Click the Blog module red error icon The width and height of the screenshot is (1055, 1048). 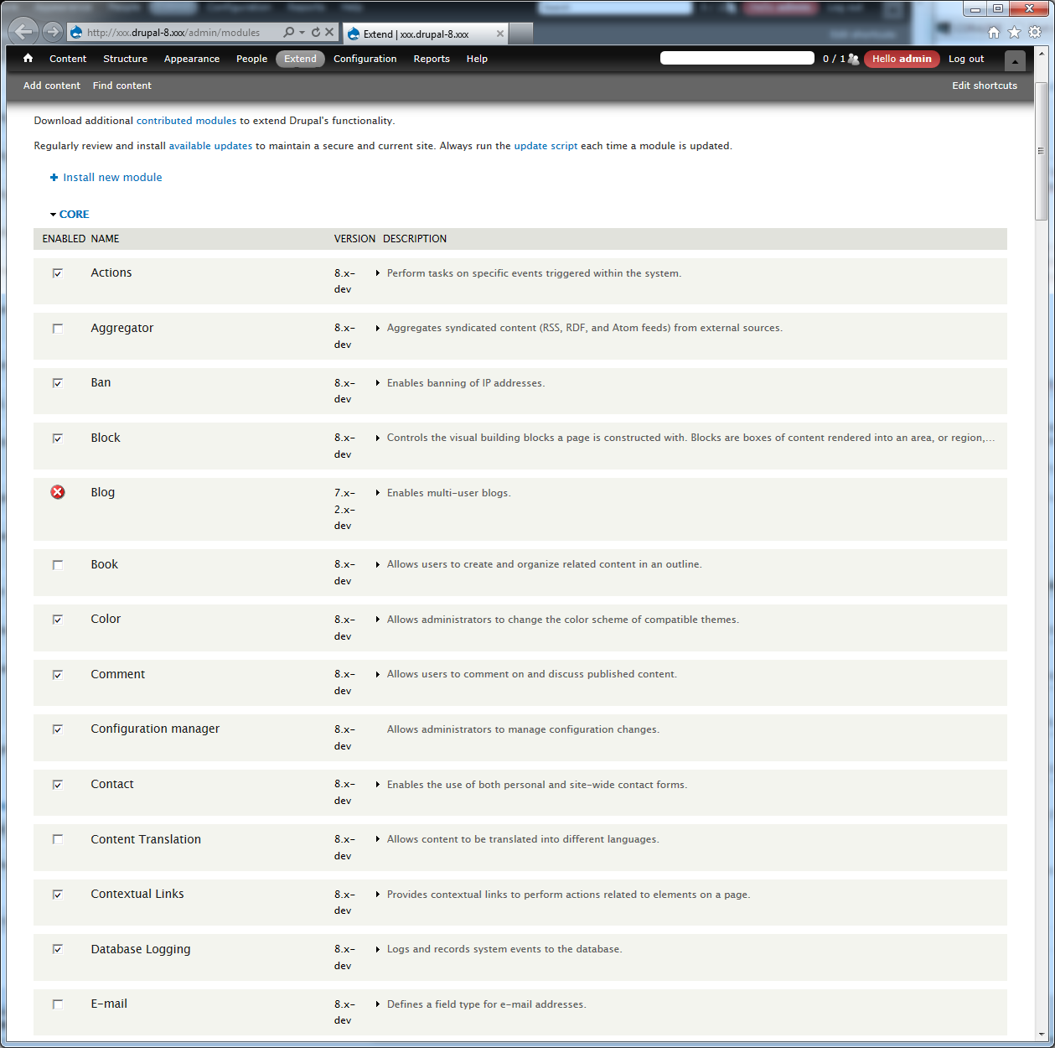click(x=58, y=492)
